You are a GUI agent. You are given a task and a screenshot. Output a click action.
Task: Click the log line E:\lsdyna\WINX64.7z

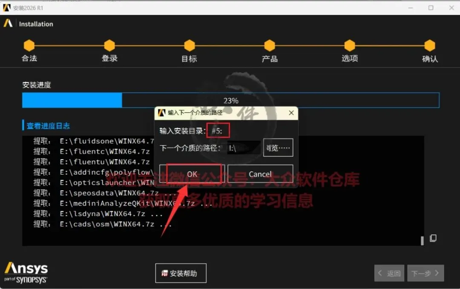pyautogui.click(x=98, y=214)
